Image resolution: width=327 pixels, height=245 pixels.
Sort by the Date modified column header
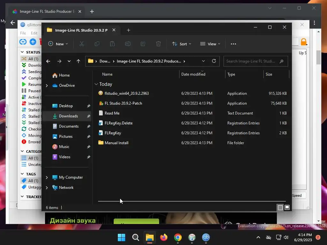pos(193,74)
